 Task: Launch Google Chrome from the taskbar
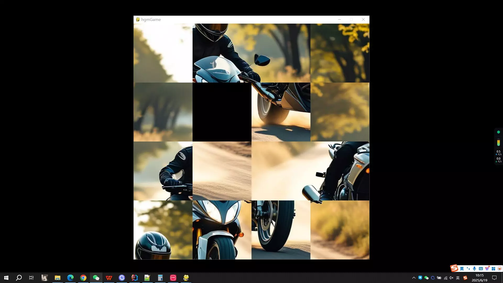point(83,277)
